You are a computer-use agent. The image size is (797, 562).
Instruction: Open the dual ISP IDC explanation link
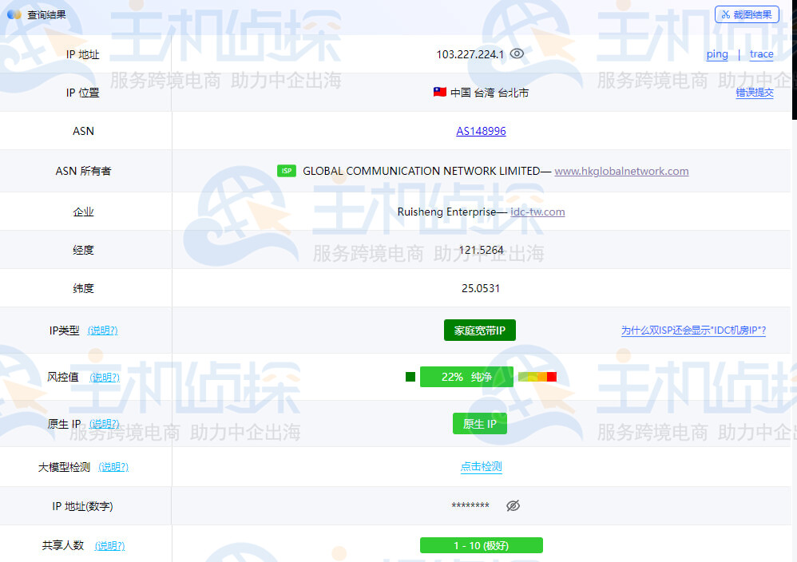[x=693, y=330]
